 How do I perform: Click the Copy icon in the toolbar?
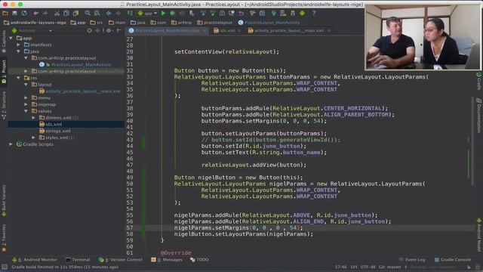pos(66,14)
